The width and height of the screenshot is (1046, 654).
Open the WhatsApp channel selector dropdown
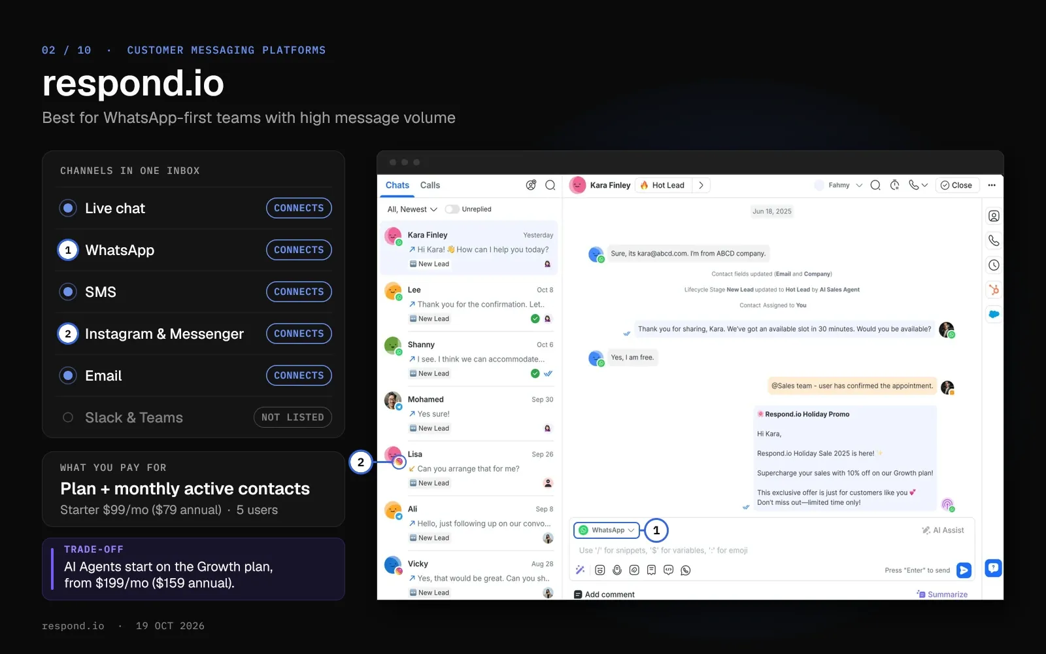point(607,530)
